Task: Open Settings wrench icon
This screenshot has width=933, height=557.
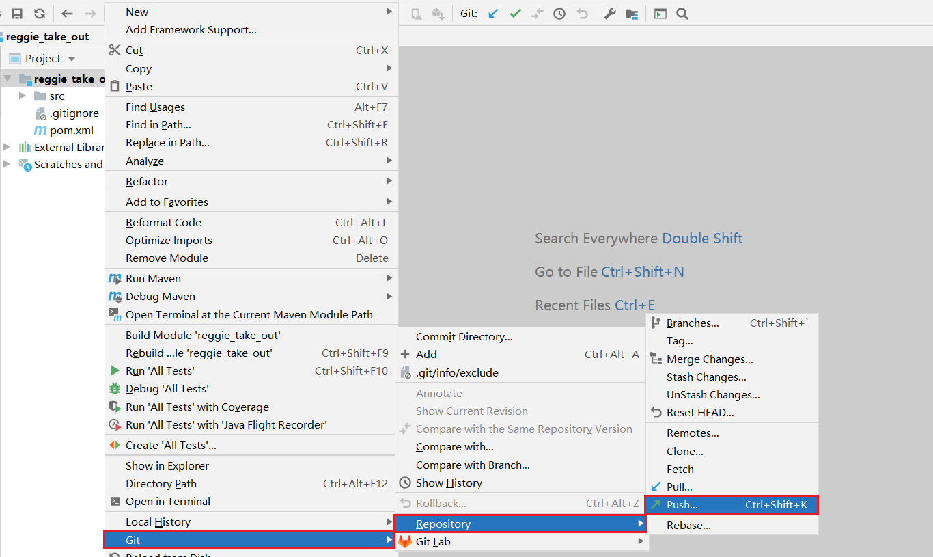Action: click(x=610, y=14)
